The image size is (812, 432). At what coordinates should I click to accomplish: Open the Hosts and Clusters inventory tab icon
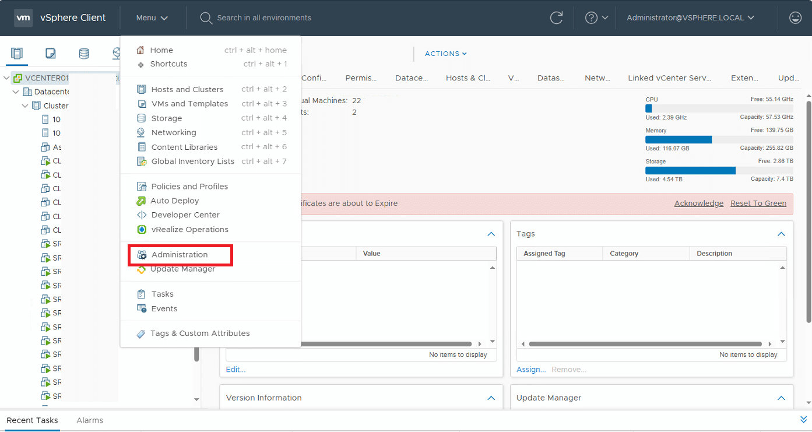17,54
